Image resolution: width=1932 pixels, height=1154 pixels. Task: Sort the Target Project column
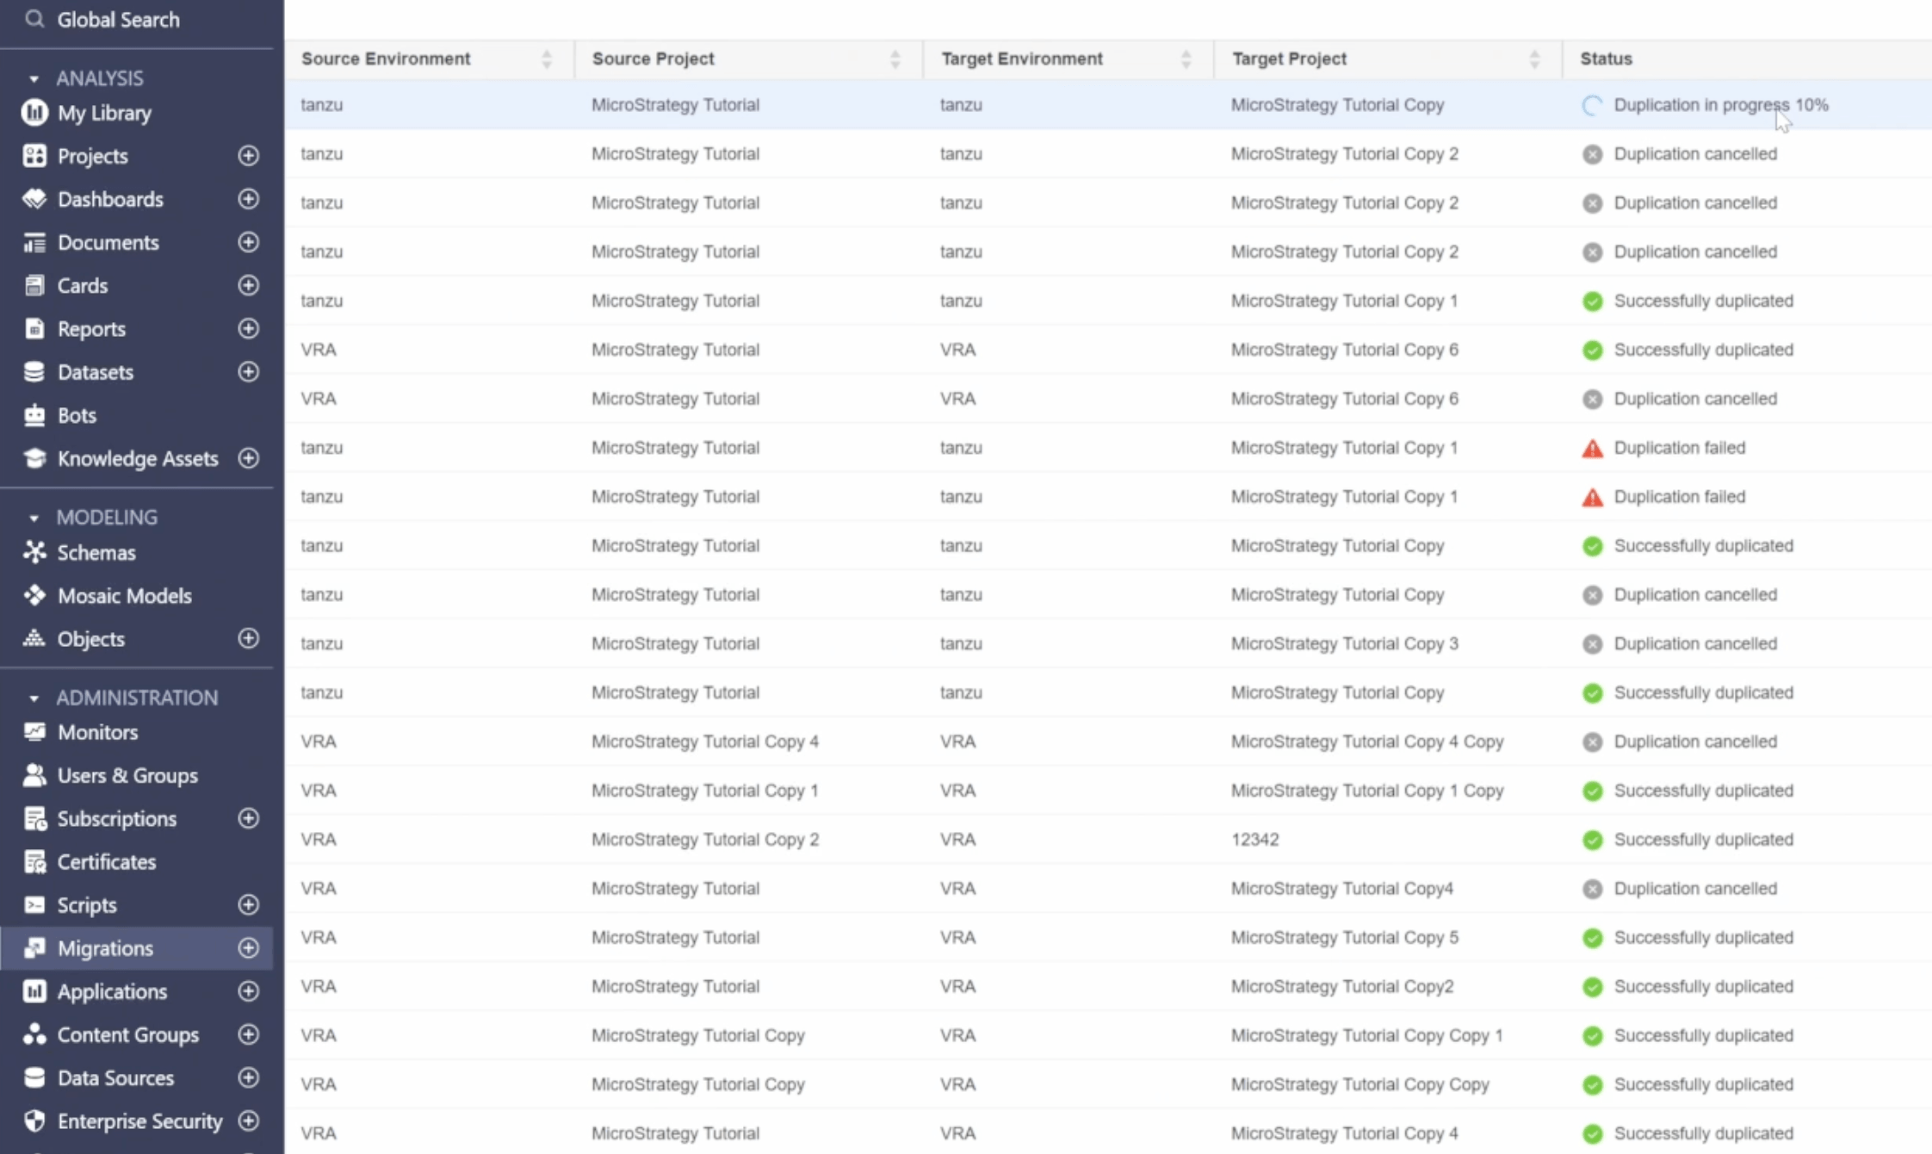click(x=1535, y=59)
